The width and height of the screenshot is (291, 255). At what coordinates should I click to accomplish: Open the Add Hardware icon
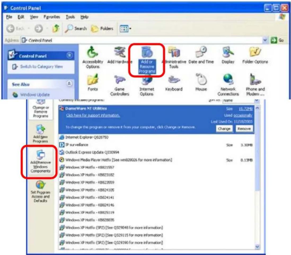[120, 55]
